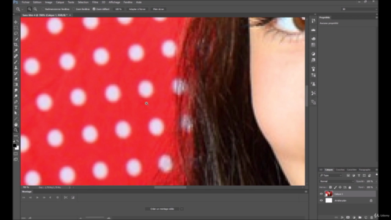Toggle lock image pixels brush icon

click(335, 187)
